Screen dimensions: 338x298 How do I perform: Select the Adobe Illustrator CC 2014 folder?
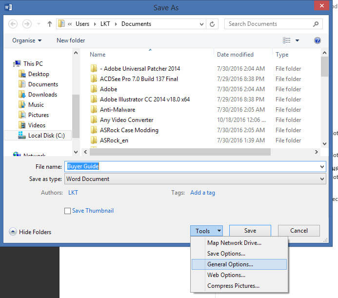(x=145, y=99)
